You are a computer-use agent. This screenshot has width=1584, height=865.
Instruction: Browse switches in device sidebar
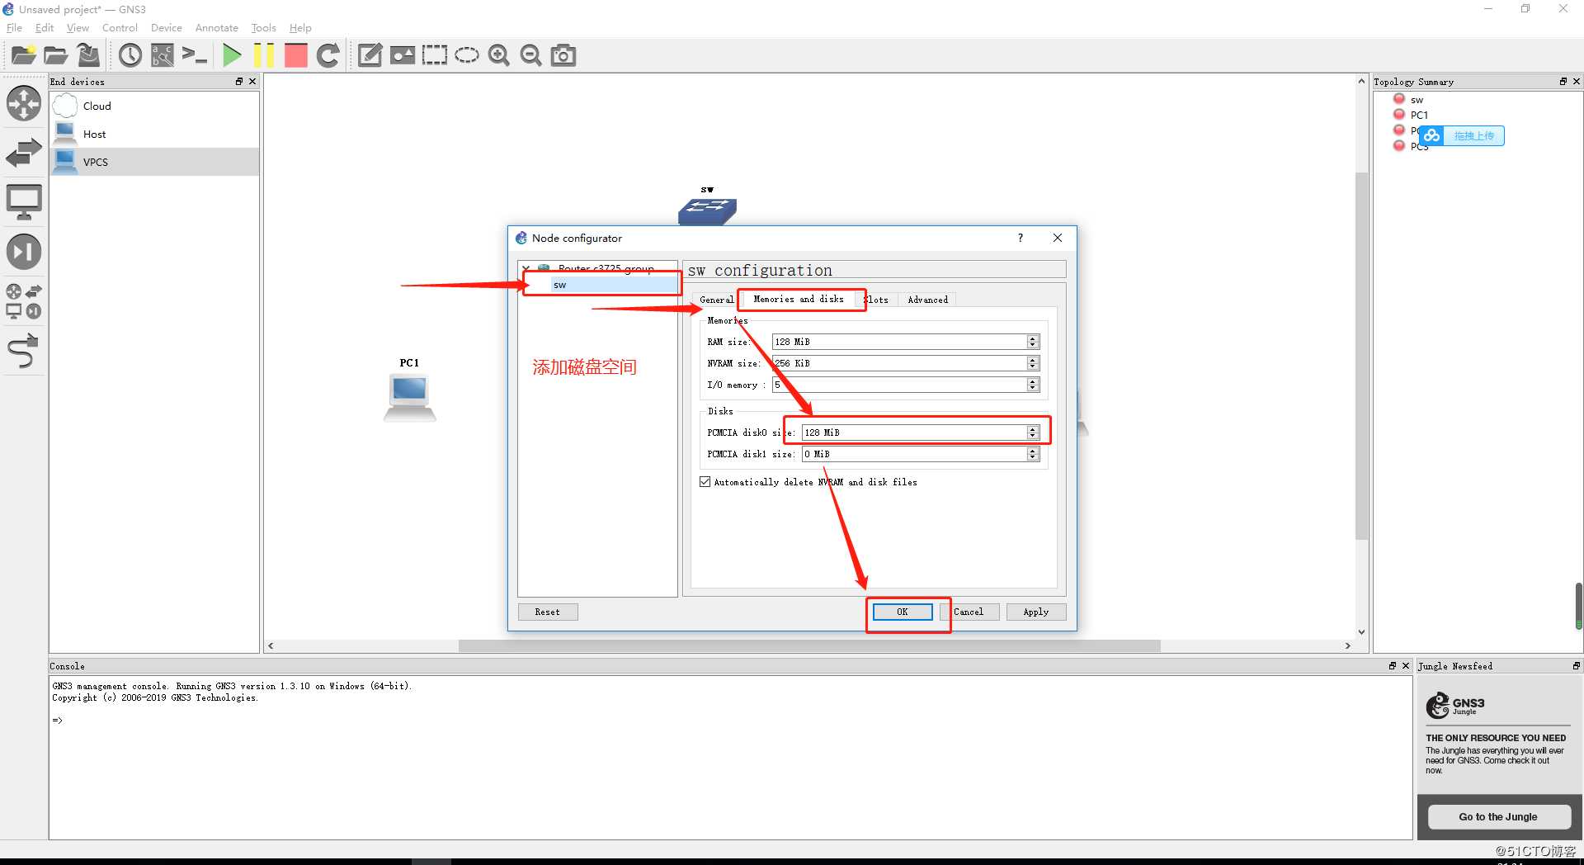(x=24, y=154)
